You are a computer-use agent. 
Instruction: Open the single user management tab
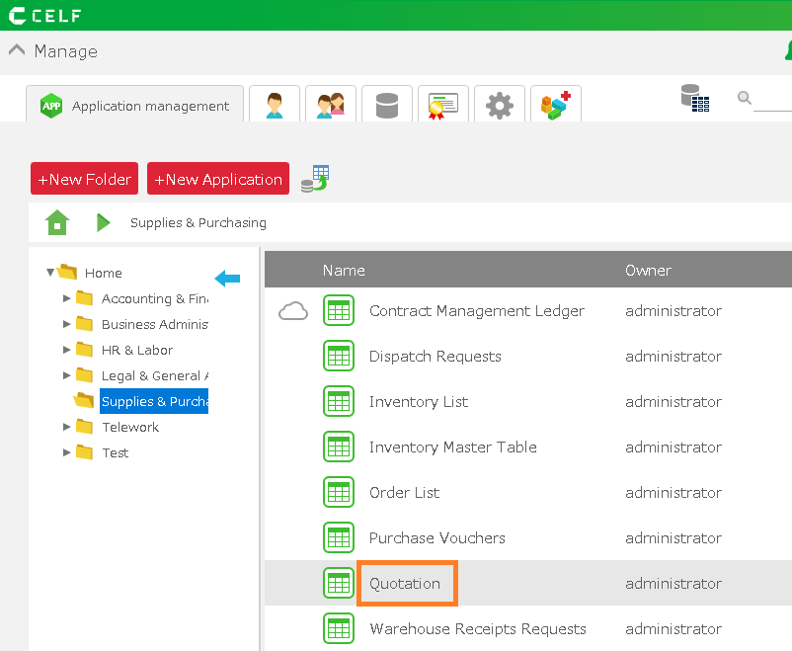275,105
